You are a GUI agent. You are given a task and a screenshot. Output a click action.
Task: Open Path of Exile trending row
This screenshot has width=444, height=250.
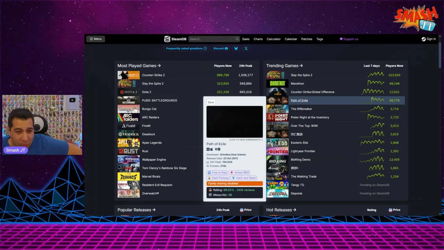(335, 100)
